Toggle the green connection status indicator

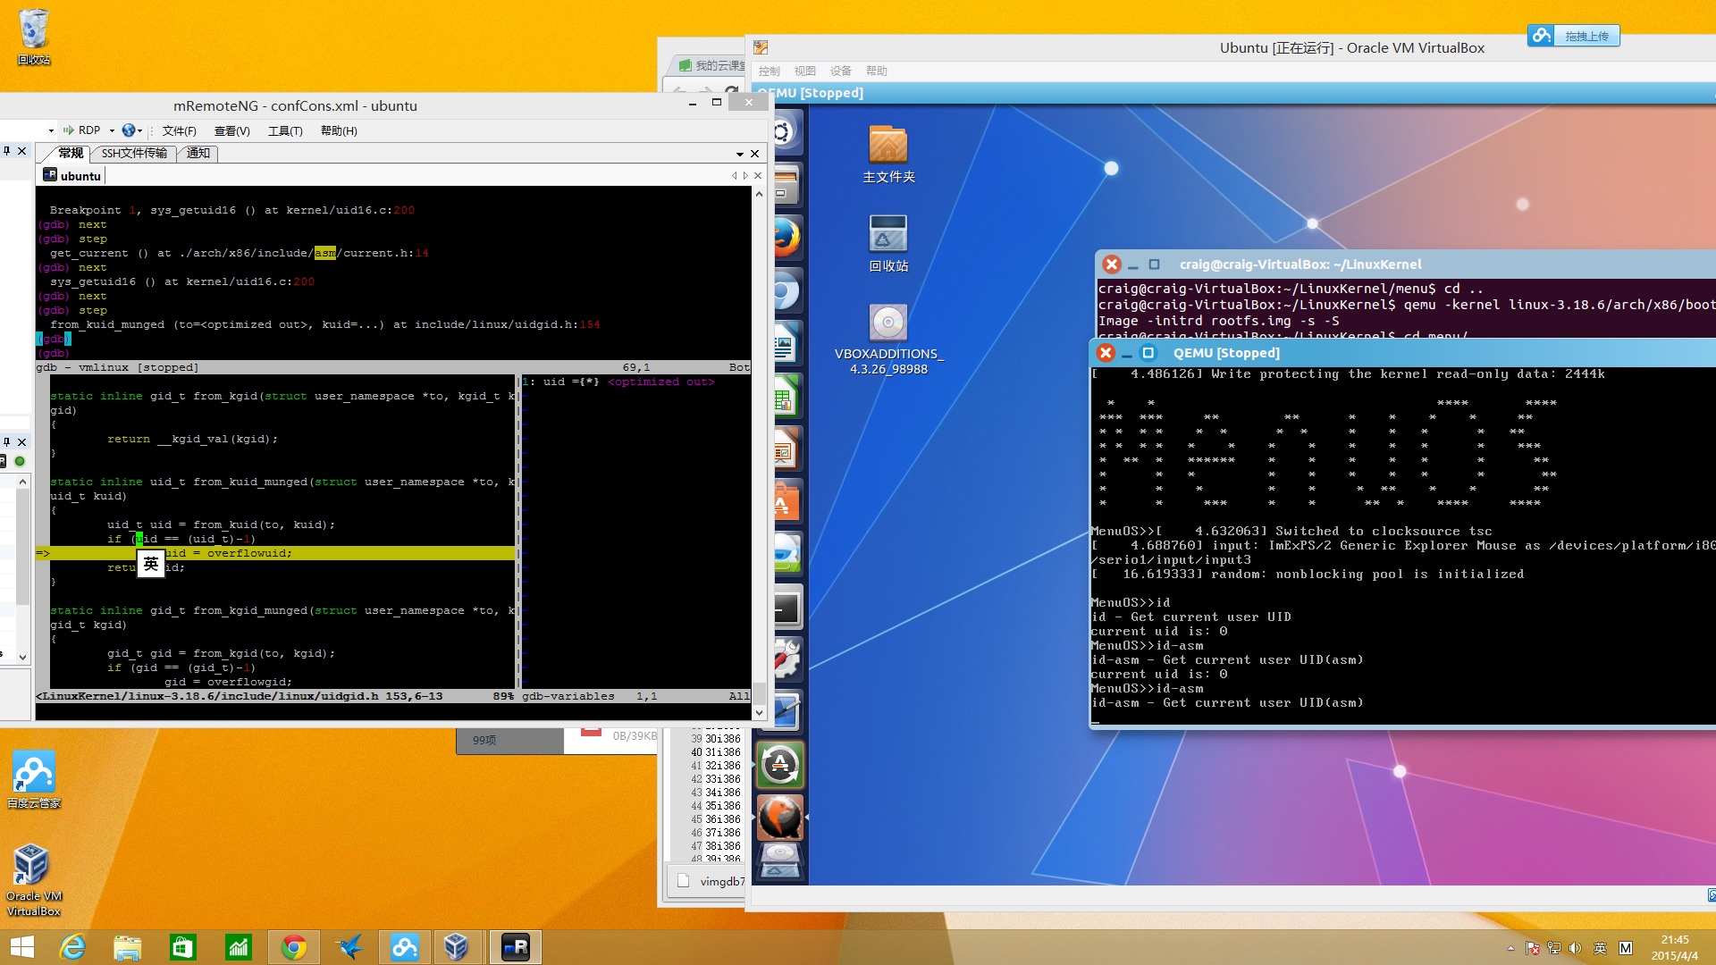coord(20,461)
